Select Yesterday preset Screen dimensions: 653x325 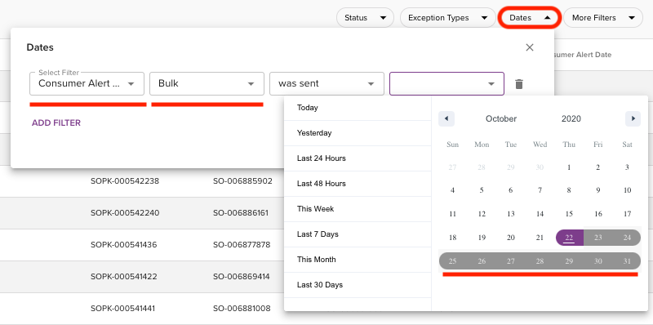click(x=358, y=133)
